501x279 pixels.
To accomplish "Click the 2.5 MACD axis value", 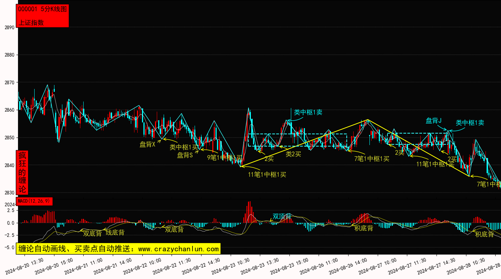I will pyautogui.click(x=11, y=210).
